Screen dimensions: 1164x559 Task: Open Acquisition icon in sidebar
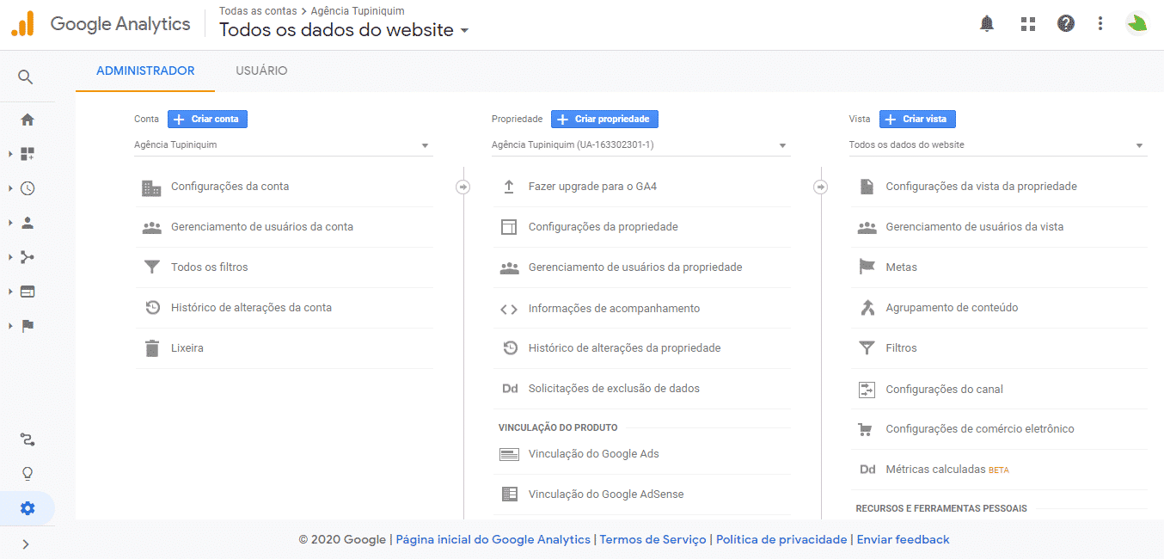28,257
